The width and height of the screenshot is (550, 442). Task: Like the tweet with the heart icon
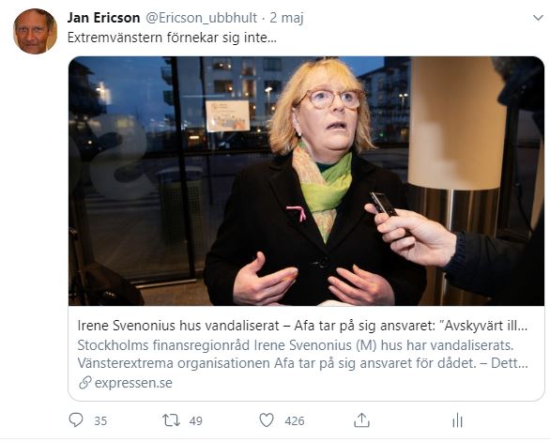point(267,420)
